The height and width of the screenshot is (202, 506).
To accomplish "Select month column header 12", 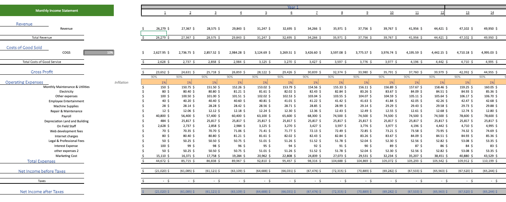I will (442, 13).
